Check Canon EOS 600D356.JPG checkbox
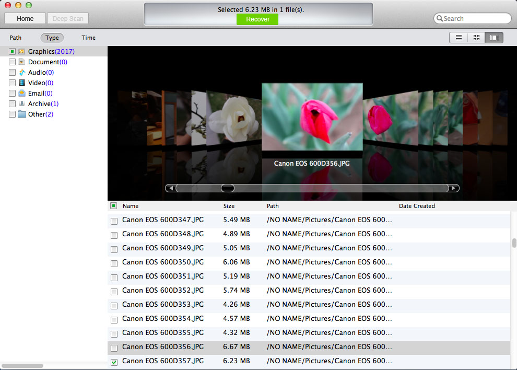Image resolution: width=517 pixels, height=370 pixels. [114, 348]
